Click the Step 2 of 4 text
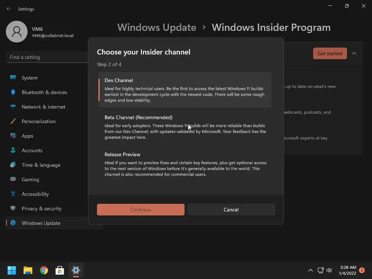 [x=109, y=64]
